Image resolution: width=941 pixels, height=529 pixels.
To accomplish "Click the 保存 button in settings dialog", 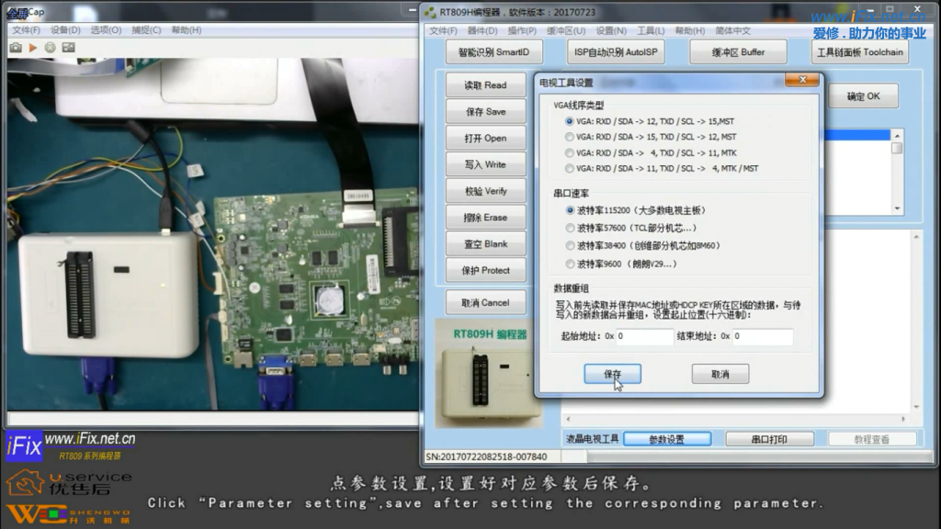I will (612, 374).
